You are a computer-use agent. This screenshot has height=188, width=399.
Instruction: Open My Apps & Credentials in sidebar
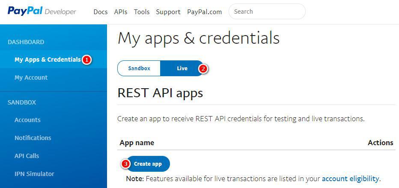point(48,60)
